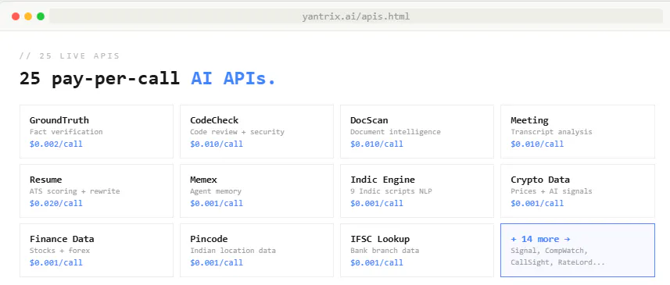670x285 pixels.
Task: Open the CodeCheck API card
Action: point(256,131)
